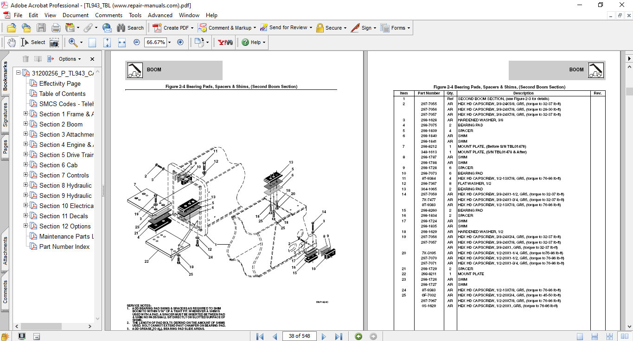Activate the Snapshot camera tool

(54, 42)
